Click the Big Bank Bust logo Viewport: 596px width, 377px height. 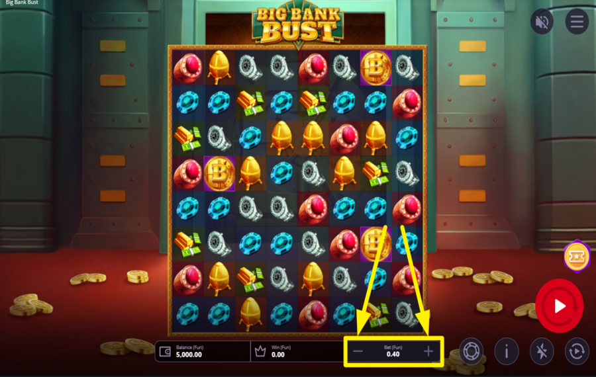click(298, 24)
